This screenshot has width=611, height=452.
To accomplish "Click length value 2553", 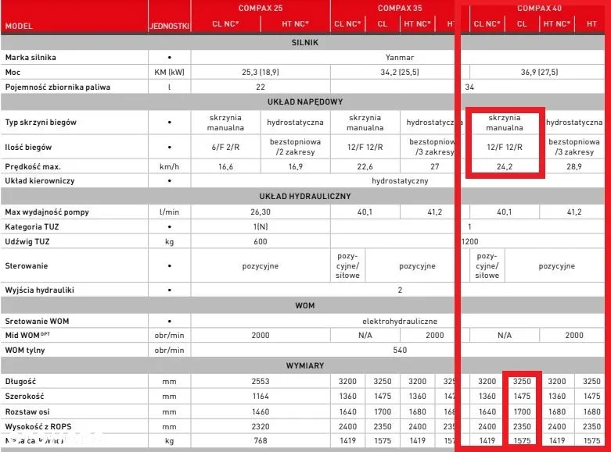I will pyautogui.click(x=261, y=381).
